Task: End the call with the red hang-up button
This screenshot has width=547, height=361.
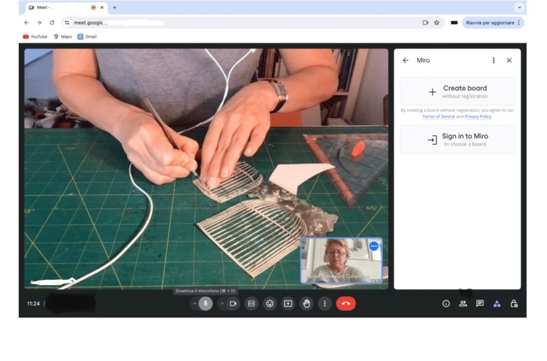Action: pyautogui.click(x=346, y=304)
